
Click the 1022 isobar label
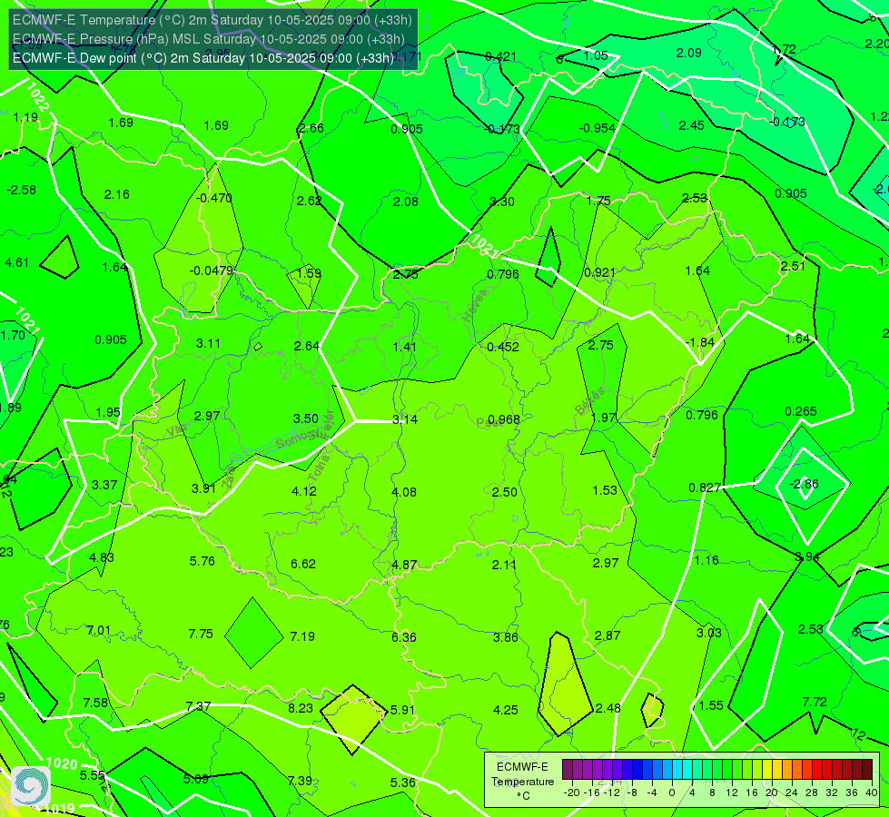[x=37, y=97]
